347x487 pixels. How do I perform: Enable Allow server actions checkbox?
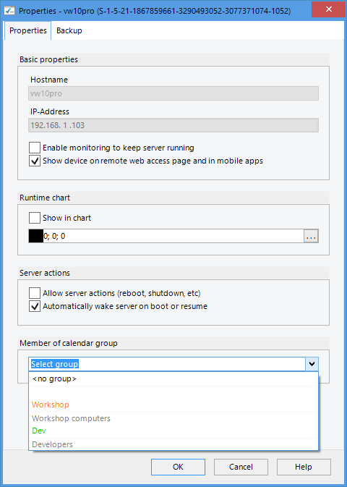point(35,293)
